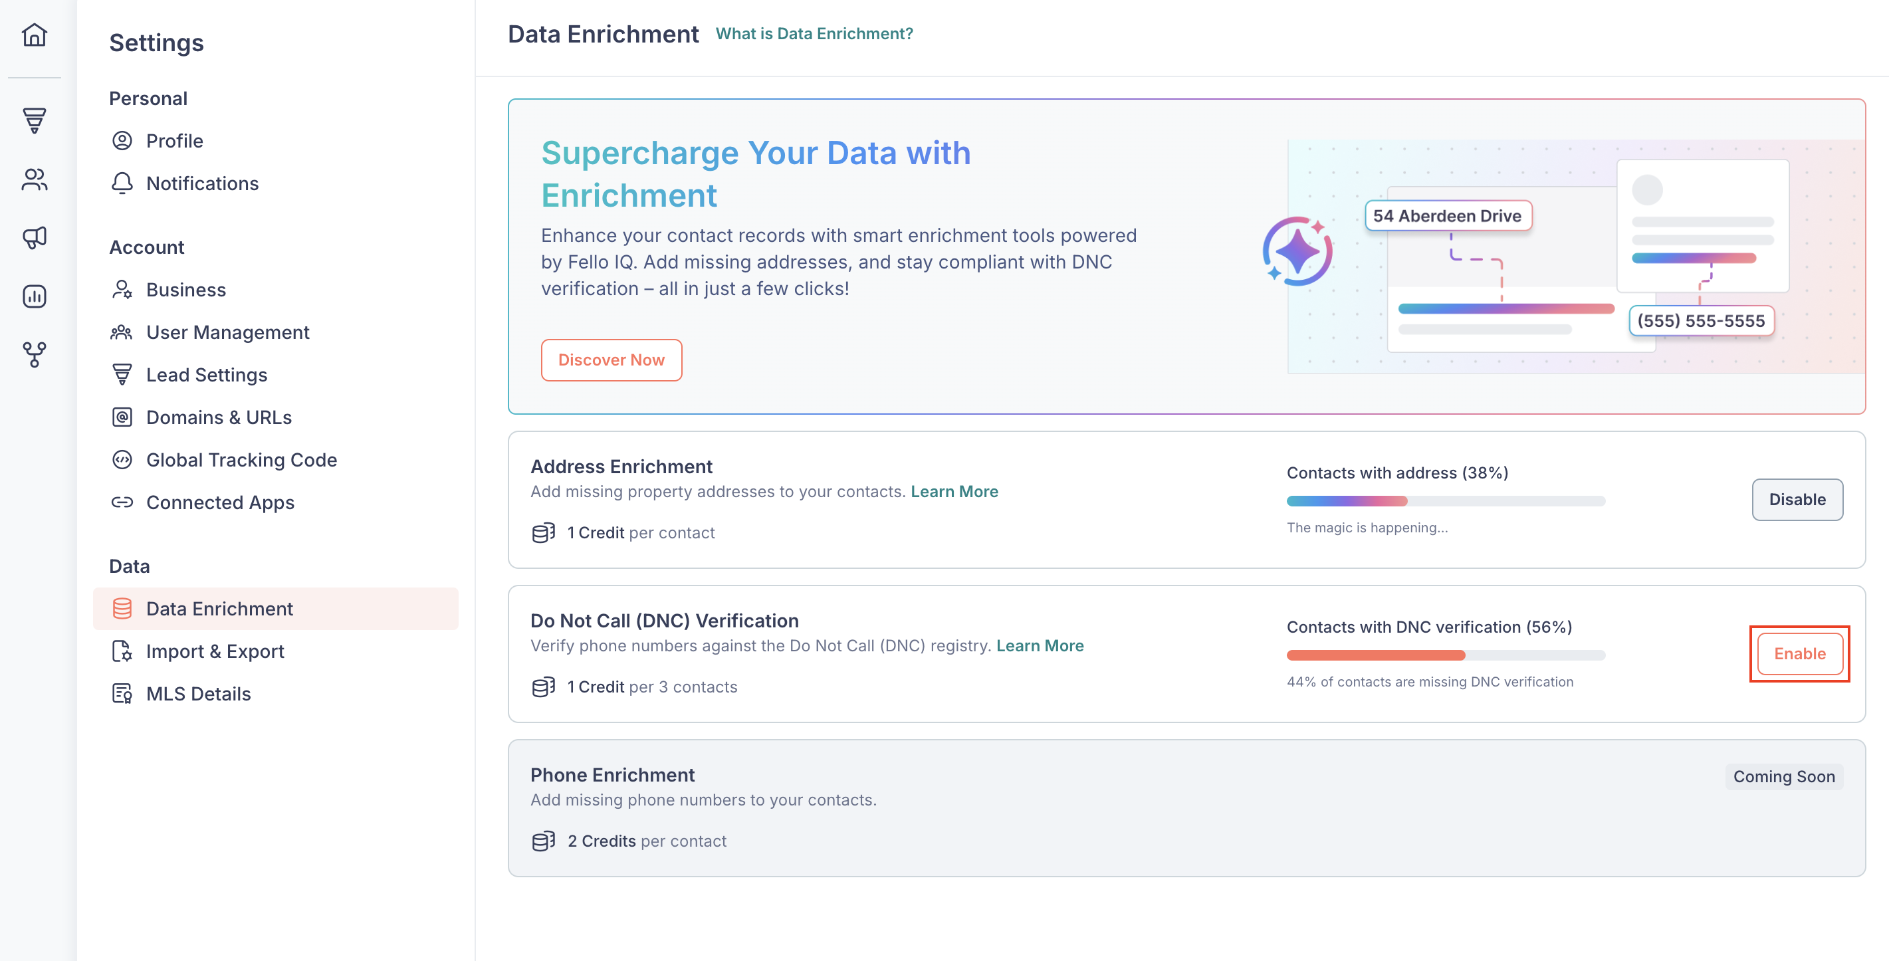This screenshot has height=961, width=1889.
Task: Open 'What is Data Enrichment?' link
Action: 814,34
